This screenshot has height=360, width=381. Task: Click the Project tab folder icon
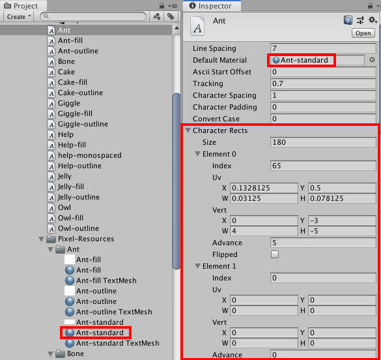click(x=8, y=6)
